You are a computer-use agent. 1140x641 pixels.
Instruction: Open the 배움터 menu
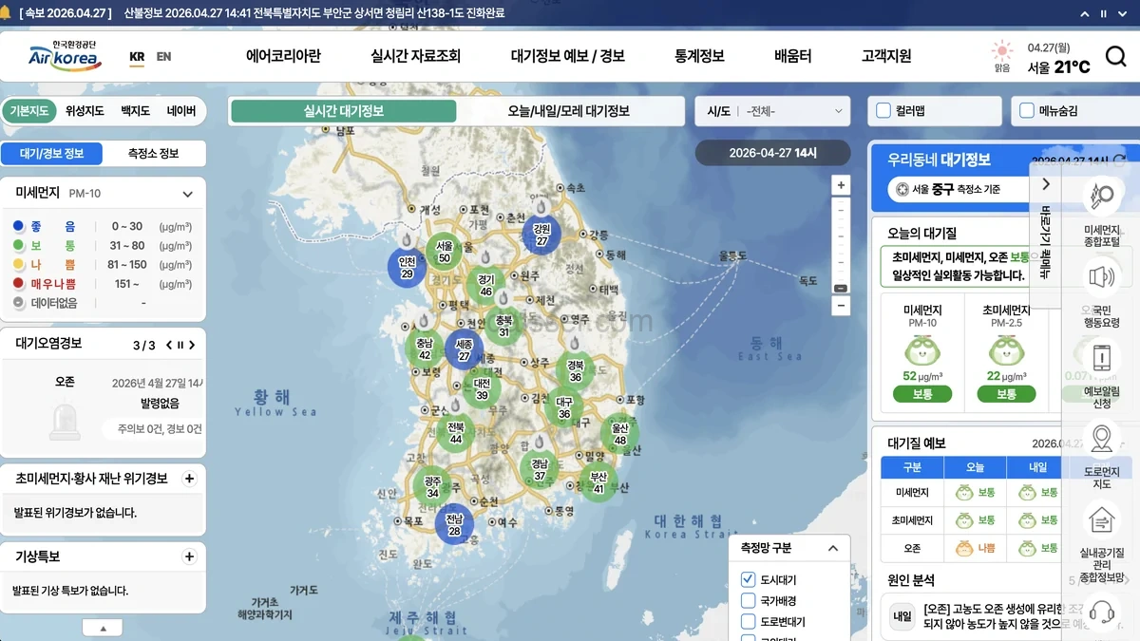pyautogui.click(x=793, y=56)
